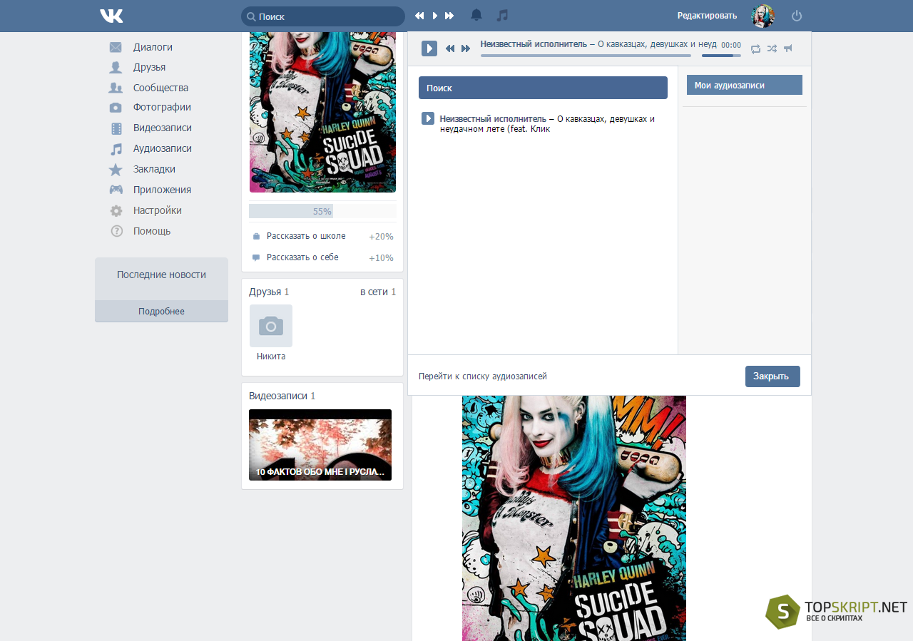The height and width of the screenshot is (641, 913).
Task: Click the 55% profile completion bar
Action: click(x=322, y=211)
